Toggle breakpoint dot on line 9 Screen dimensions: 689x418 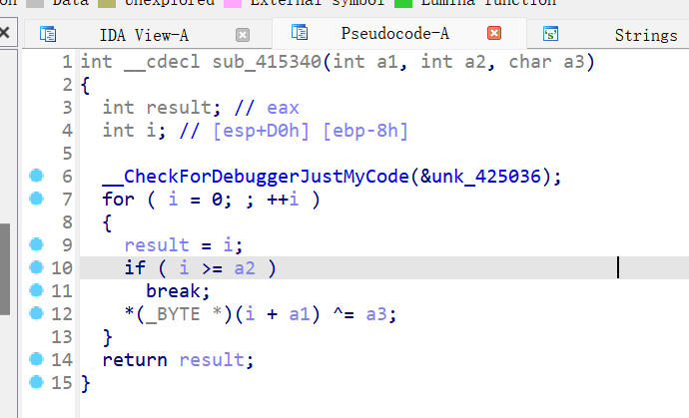point(37,244)
